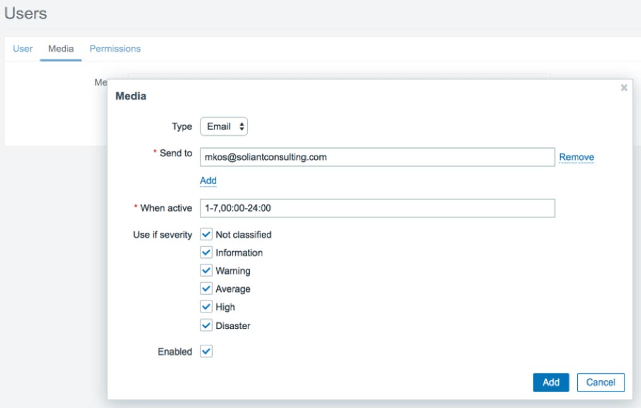Click the Users page heading
This screenshot has width=641, height=408.
point(25,13)
